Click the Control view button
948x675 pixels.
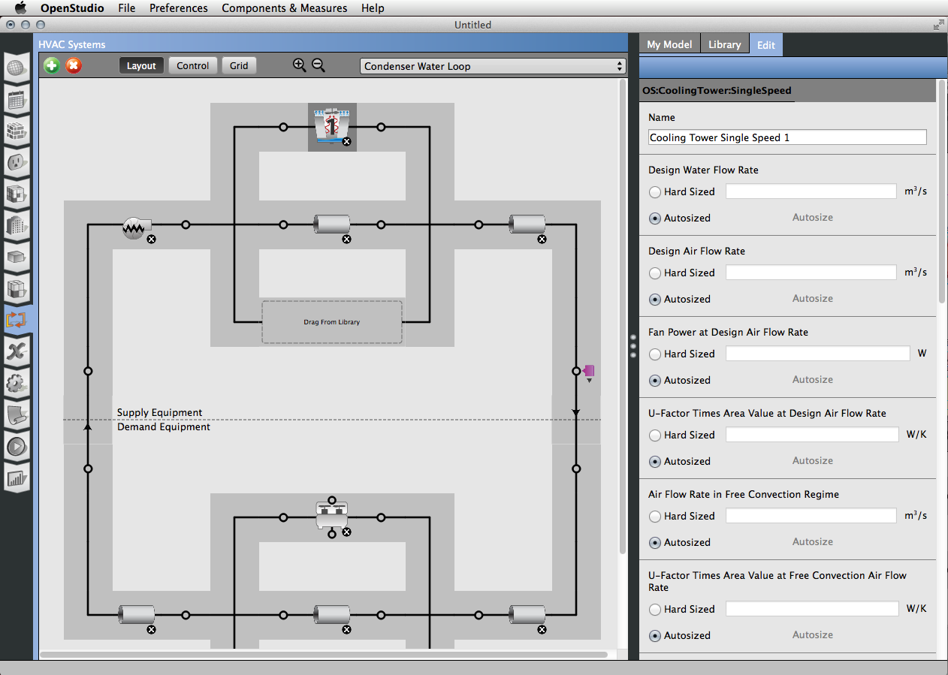point(192,65)
